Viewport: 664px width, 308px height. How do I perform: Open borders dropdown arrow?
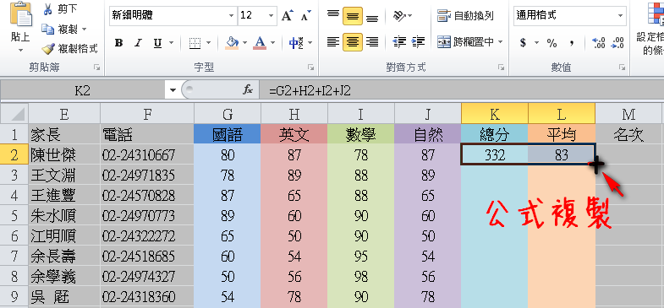[x=208, y=43]
